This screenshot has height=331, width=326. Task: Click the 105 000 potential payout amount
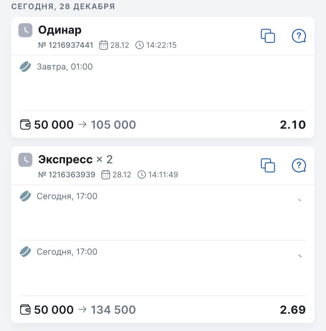point(113,125)
